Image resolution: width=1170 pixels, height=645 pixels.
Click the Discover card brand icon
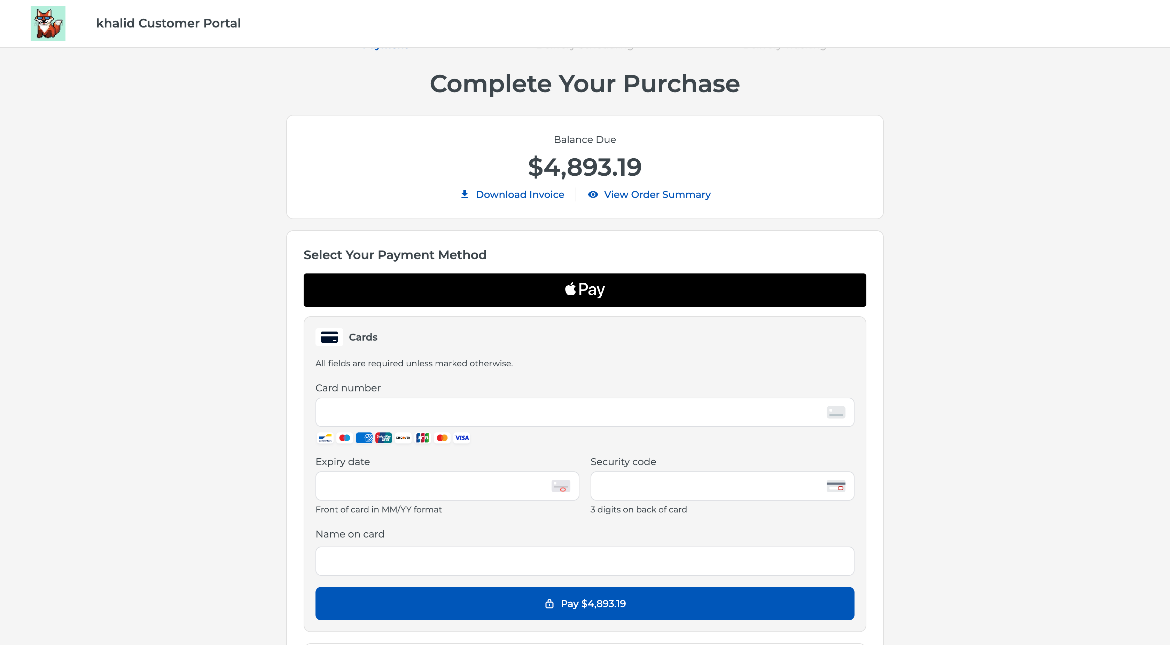coord(403,438)
